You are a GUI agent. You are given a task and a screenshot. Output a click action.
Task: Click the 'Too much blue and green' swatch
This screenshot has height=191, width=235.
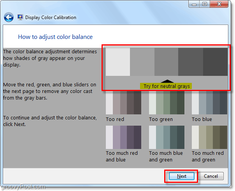click(167, 137)
